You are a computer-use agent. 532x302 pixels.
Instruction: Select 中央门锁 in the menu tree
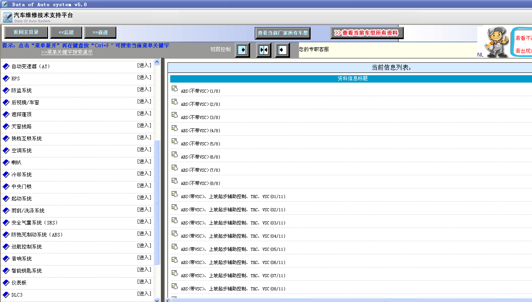[x=22, y=186]
